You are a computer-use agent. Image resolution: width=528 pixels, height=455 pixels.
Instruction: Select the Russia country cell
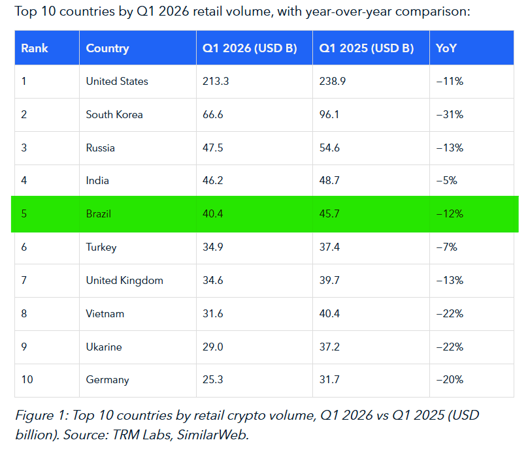[x=101, y=148]
